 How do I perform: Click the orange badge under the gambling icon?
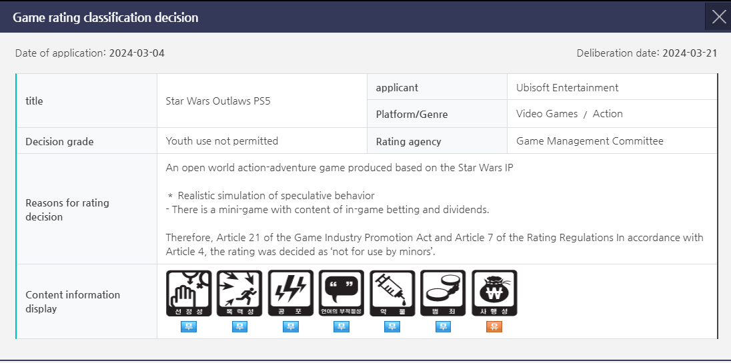point(494,326)
